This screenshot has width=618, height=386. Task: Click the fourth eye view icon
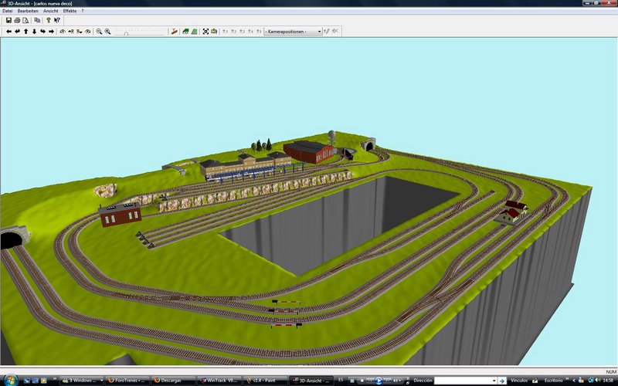[x=88, y=32]
